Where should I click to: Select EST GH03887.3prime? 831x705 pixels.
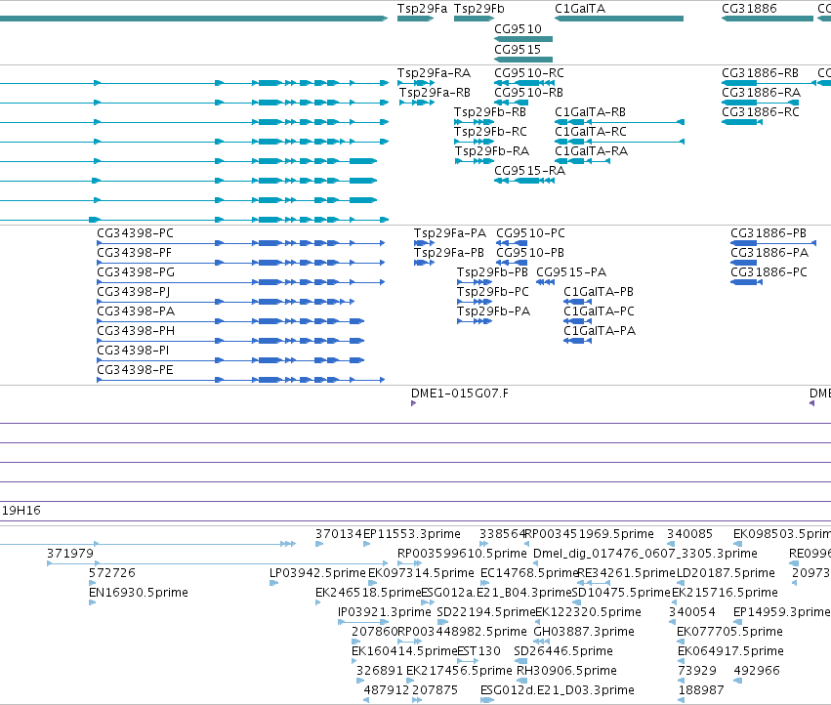tap(584, 632)
